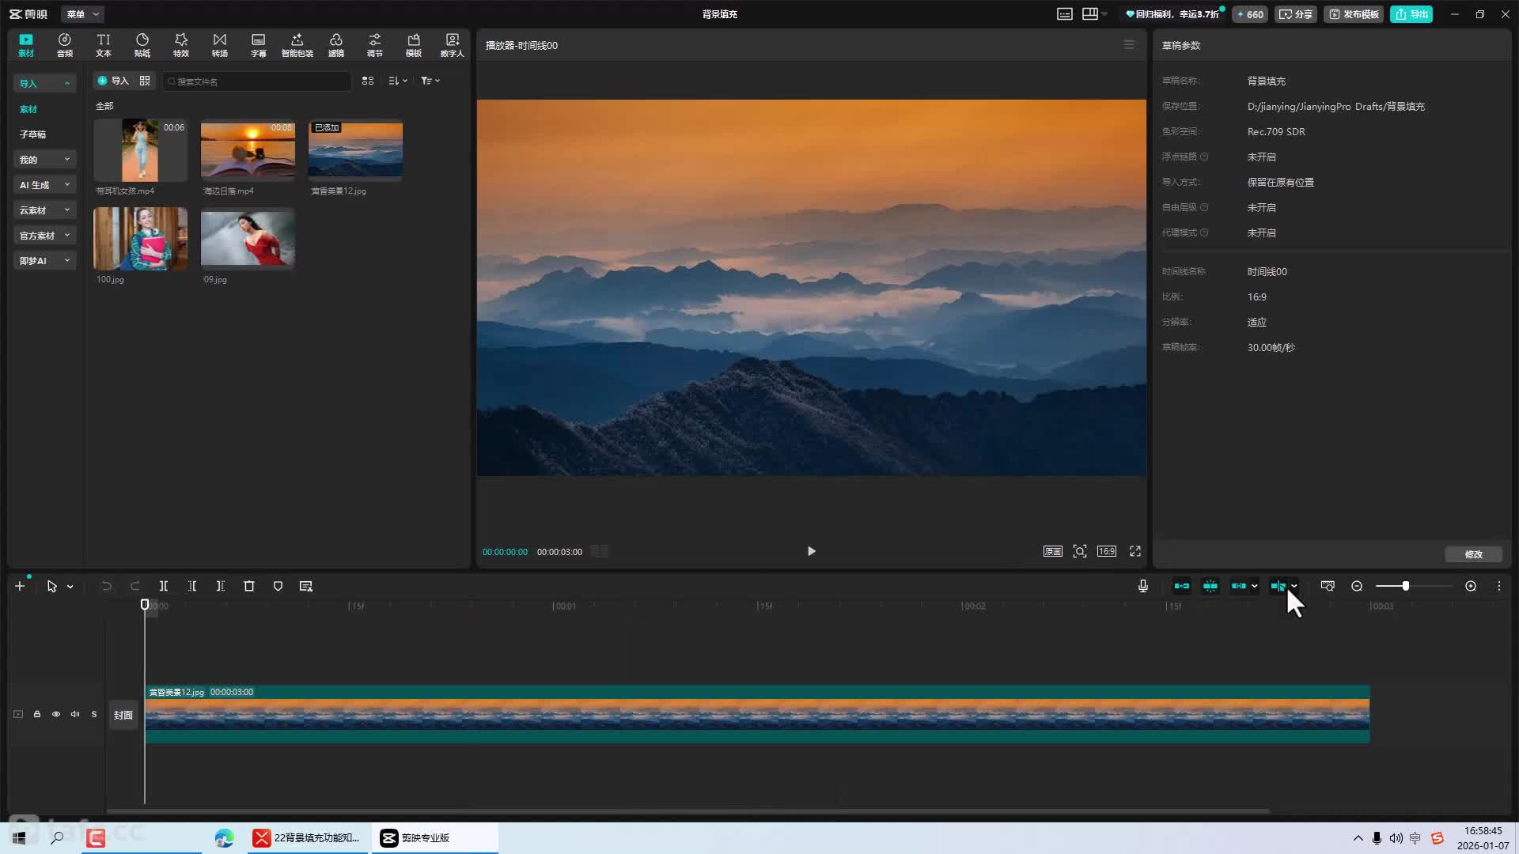The height and width of the screenshot is (854, 1519).
Task: Click the microphone record voiceover icon
Action: tap(1142, 586)
